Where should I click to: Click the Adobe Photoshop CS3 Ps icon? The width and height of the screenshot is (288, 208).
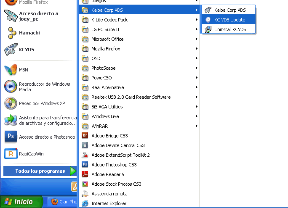(x=85, y=165)
